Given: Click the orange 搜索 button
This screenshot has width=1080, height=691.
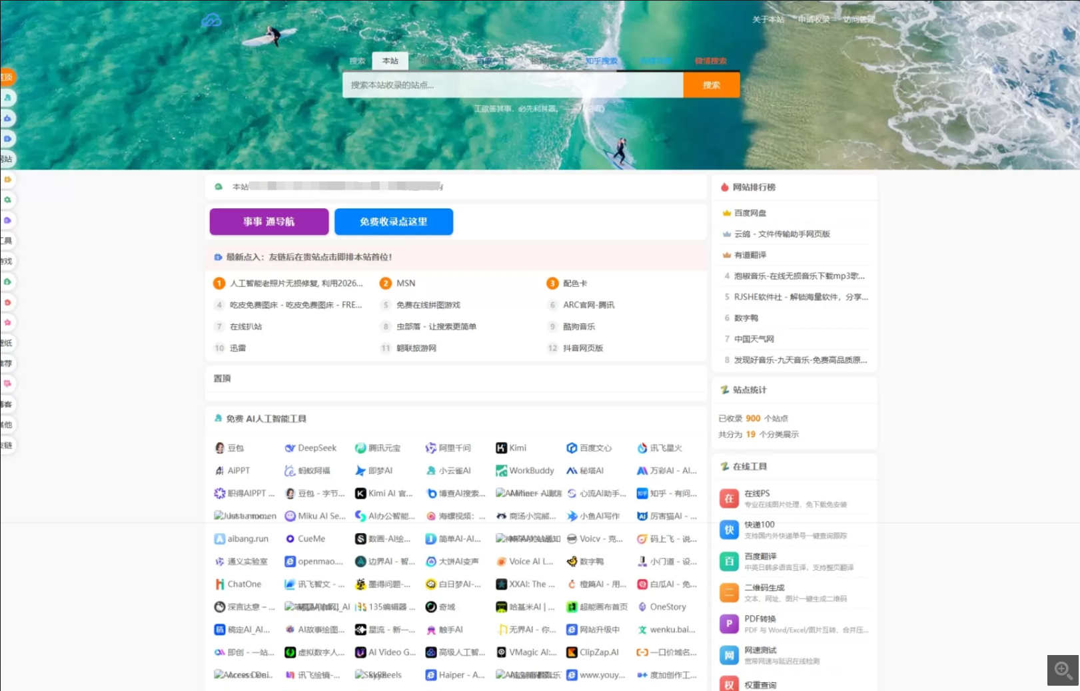Looking at the screenshot, I should coord(712,85).
